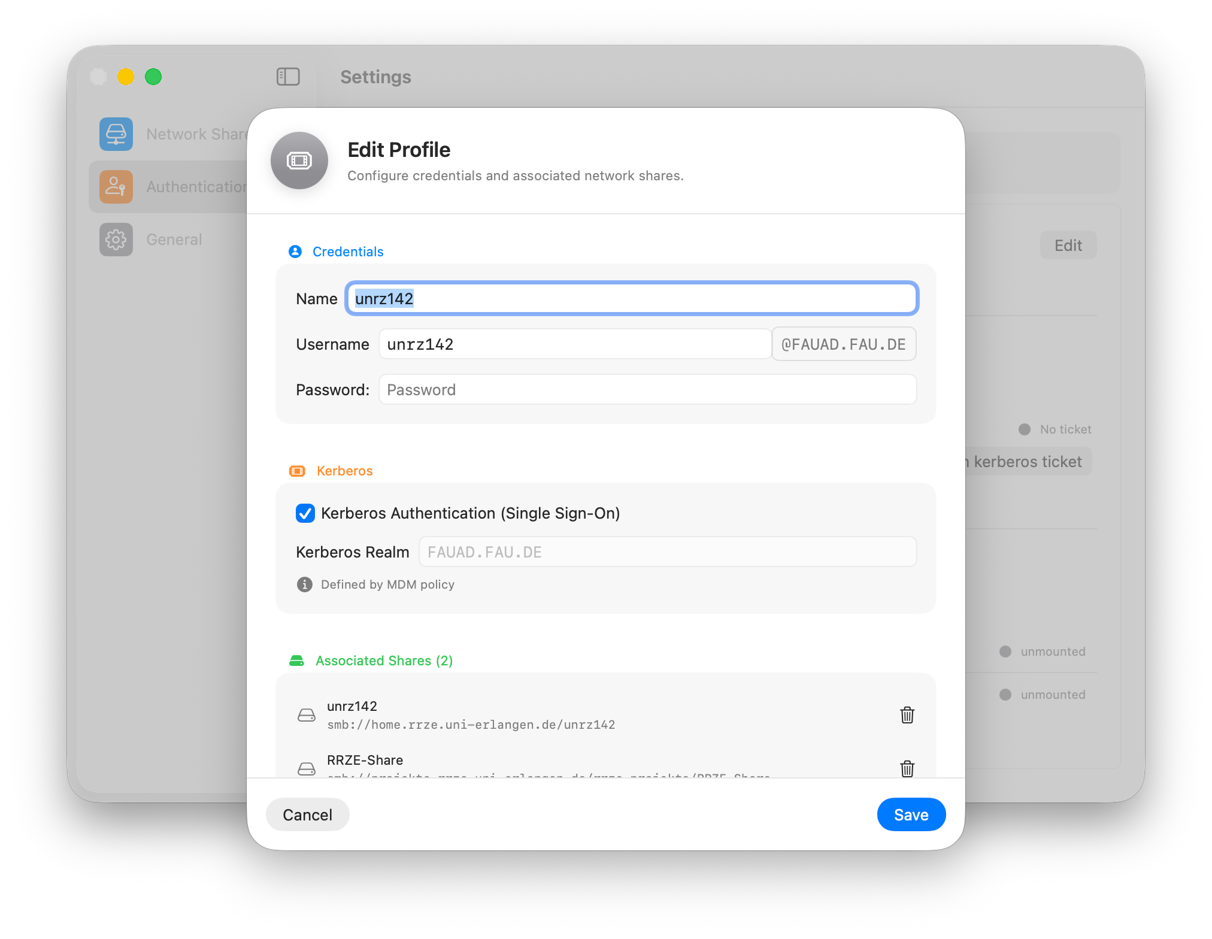
Task: Delete the unrz142 share via trash icon
Action: point(907,715)
